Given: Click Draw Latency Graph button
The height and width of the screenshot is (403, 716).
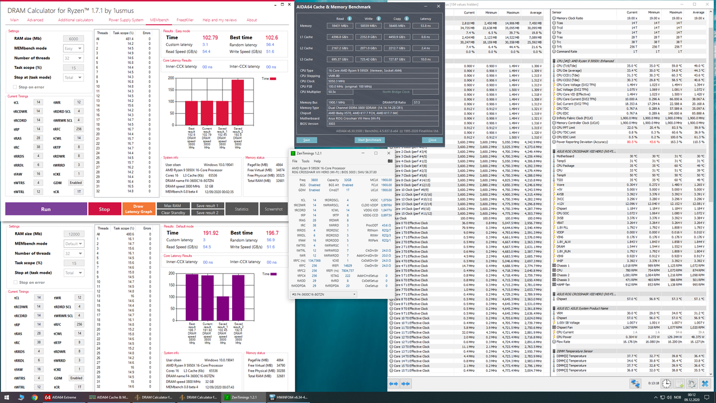Looking at the screenshot, I should point(138,209).
